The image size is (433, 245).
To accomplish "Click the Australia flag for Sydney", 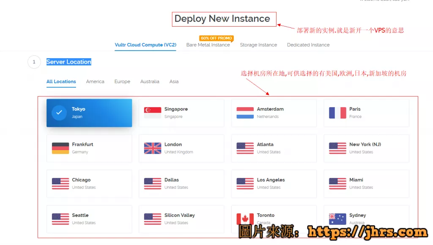I will click(x=337, y=219).
